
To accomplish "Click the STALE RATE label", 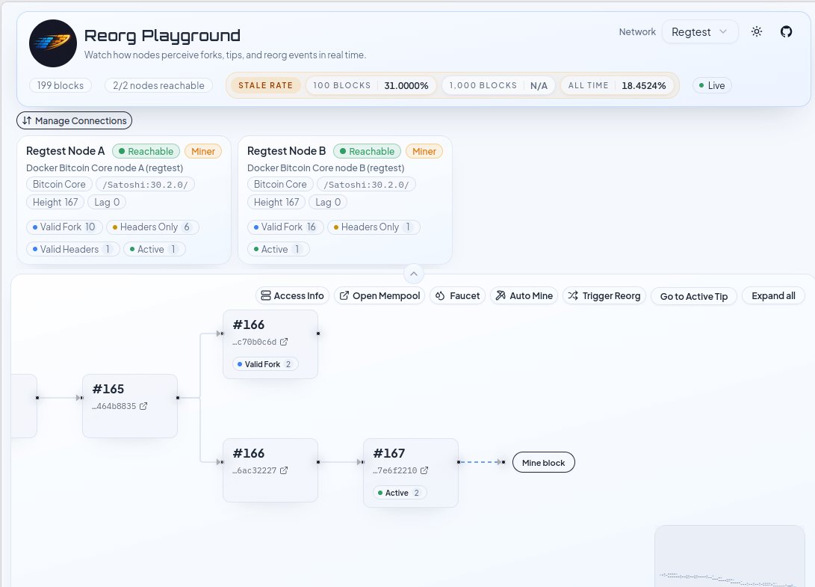I will coord(266,85).
